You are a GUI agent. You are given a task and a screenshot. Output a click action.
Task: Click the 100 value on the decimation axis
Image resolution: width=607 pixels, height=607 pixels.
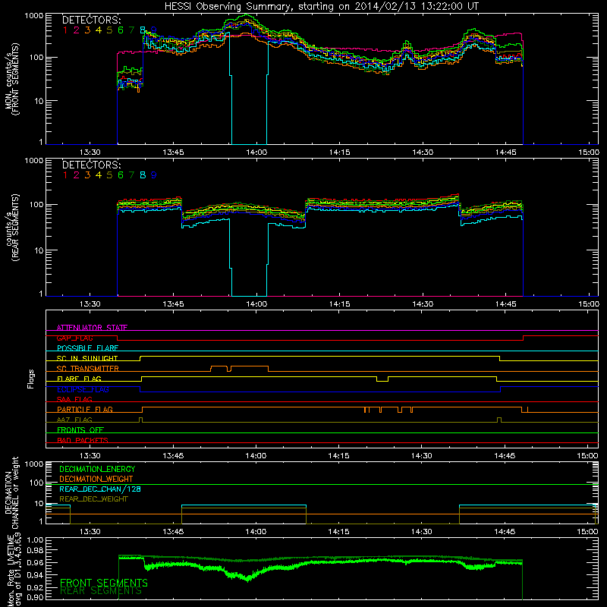36,483
